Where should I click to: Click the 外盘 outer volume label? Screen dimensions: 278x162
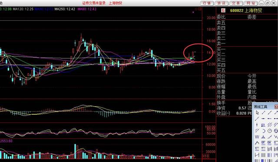tap(221, 97)
